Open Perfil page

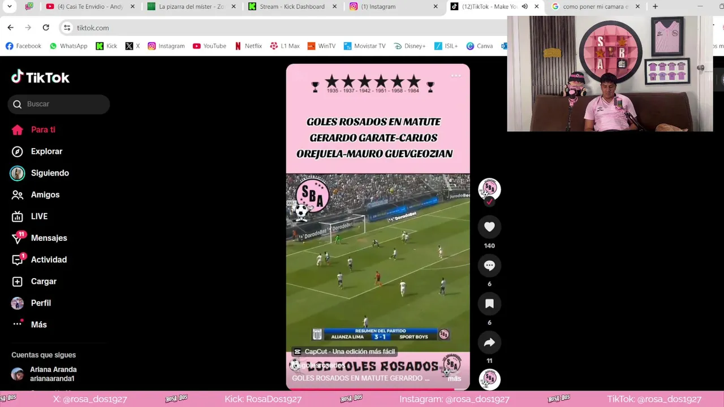click(31, 303)
